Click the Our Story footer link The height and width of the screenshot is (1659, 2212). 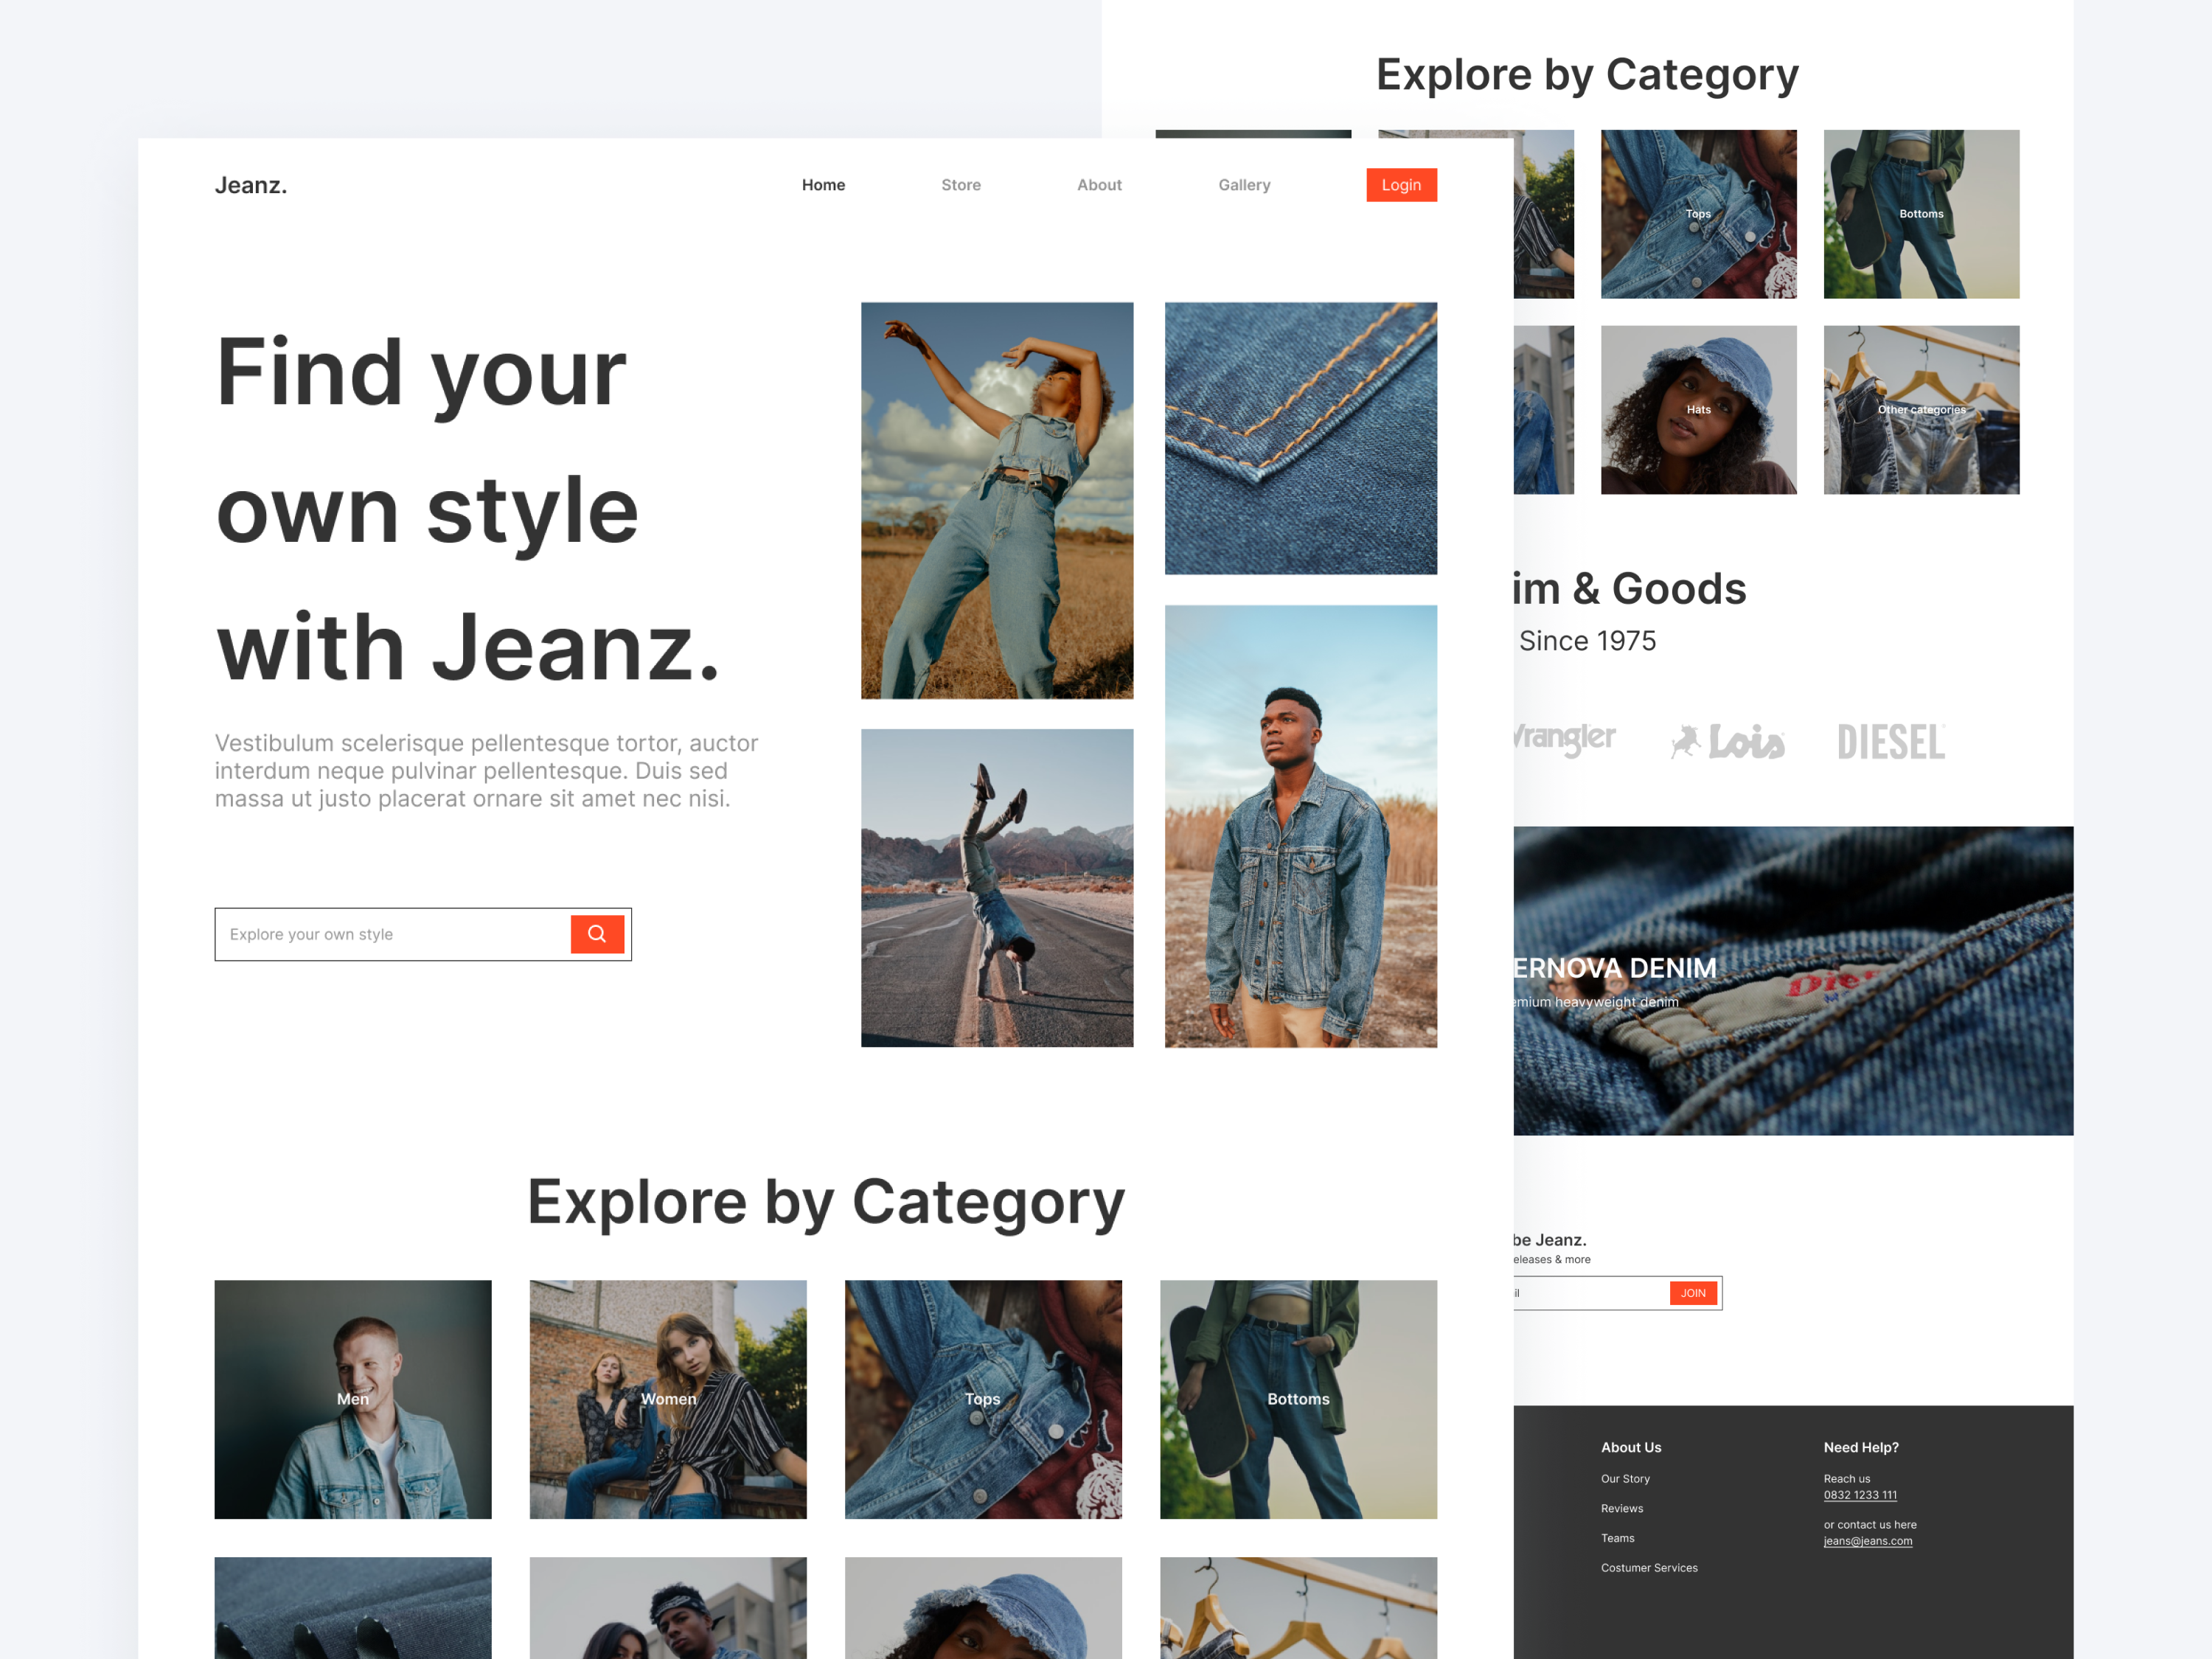point(1625,1478)
